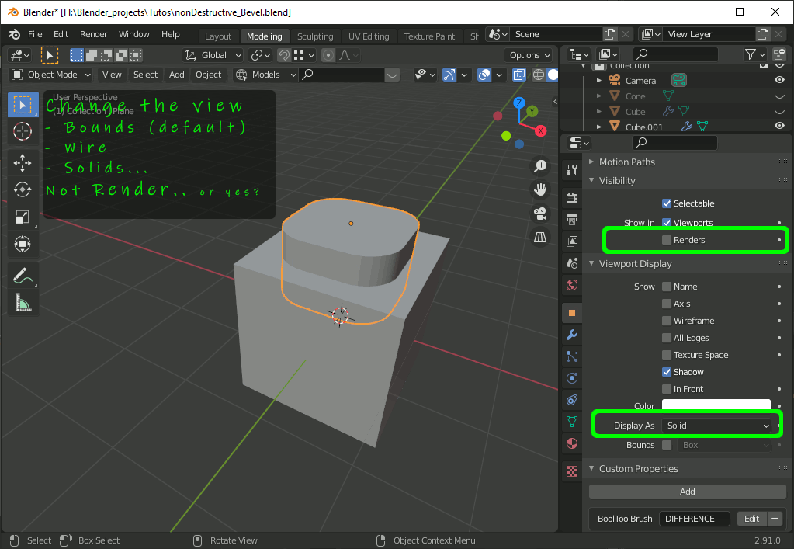Open Global transform orientation dropdown
The width and height of the screenshot is (794, 549).
pyautogui.click(x=213, y=55)
